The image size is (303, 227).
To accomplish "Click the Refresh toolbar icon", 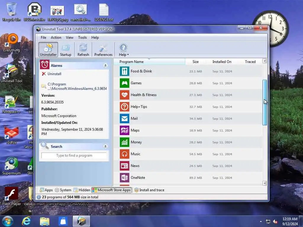I will pyautogui.click(x=83, y=50).
